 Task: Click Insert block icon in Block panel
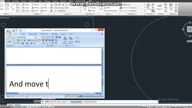101,7
